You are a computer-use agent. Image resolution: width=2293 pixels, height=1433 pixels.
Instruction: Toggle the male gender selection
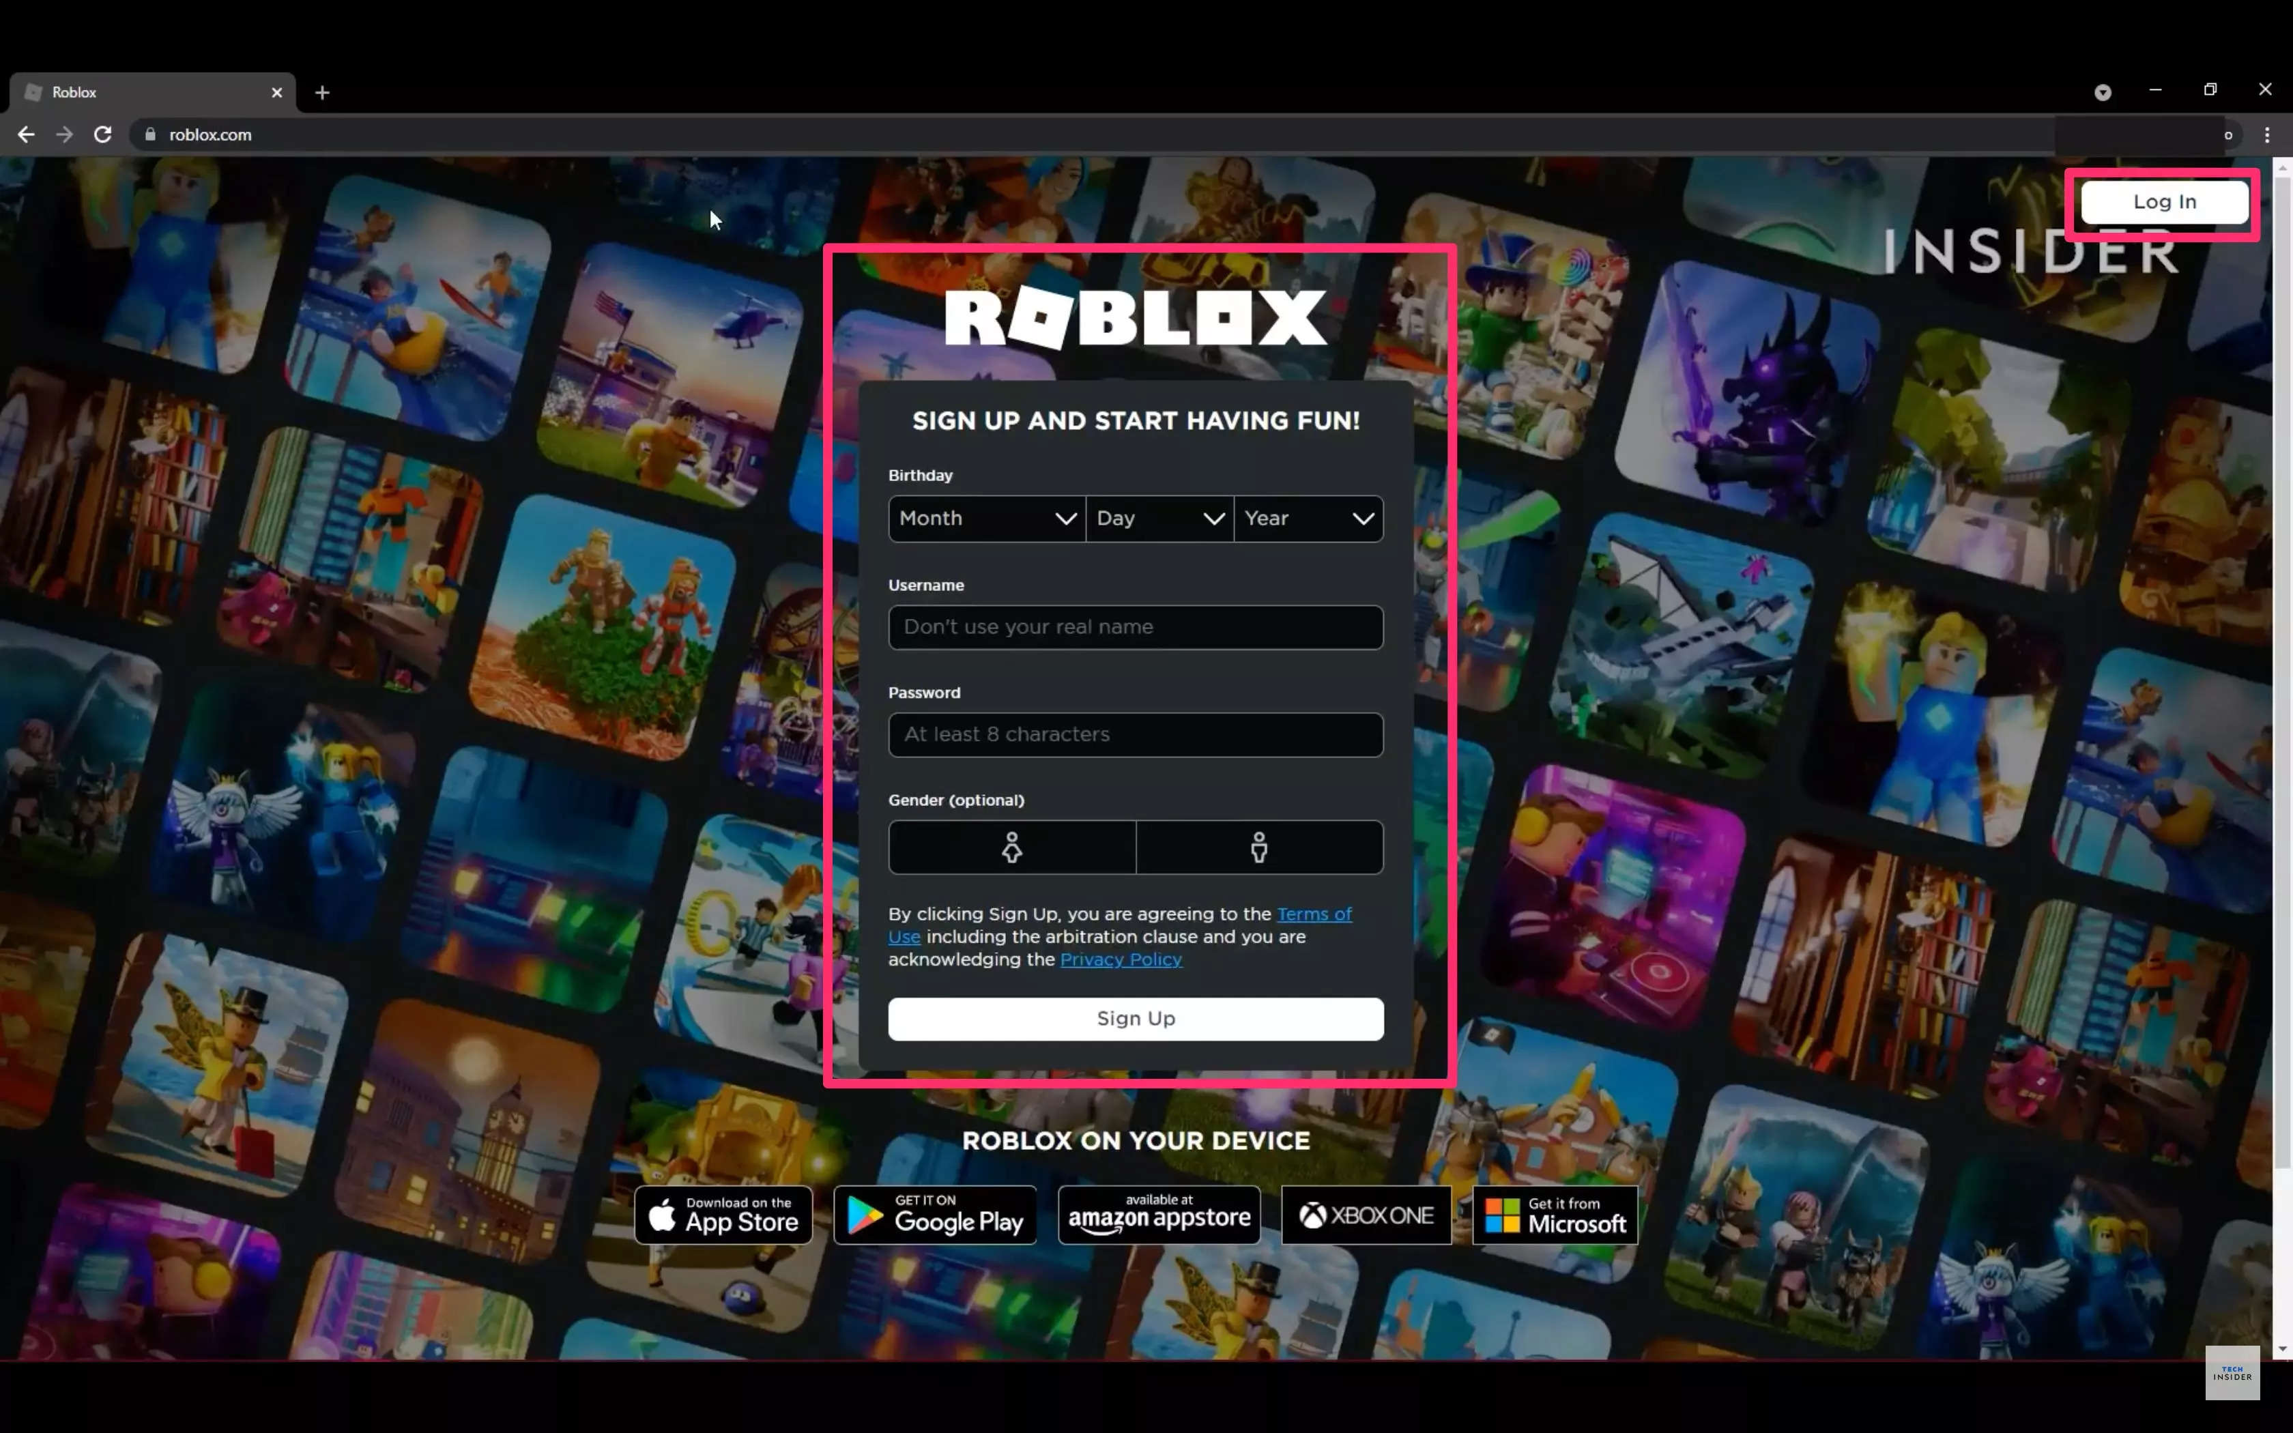[1258, 847]
